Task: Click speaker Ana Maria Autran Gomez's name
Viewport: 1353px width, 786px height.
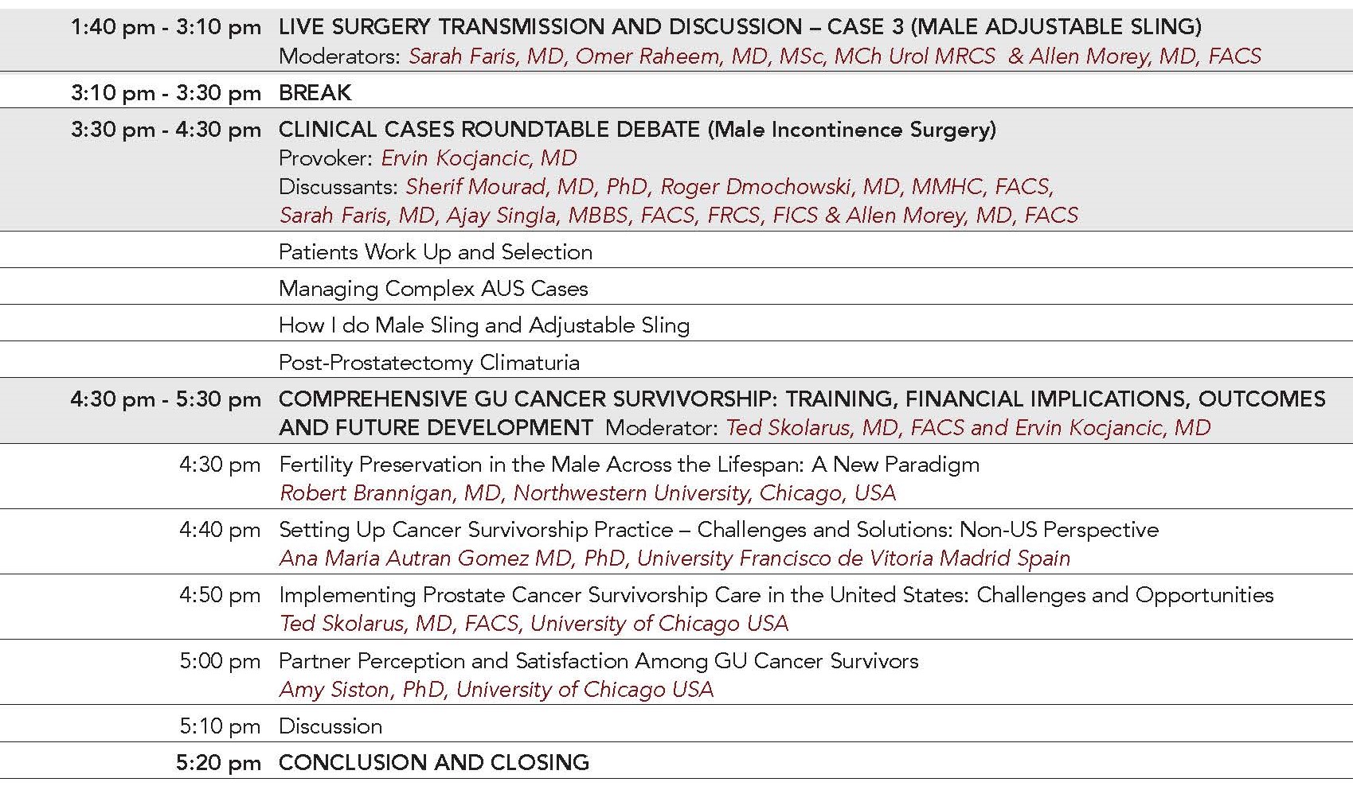Action: (674, 558)
